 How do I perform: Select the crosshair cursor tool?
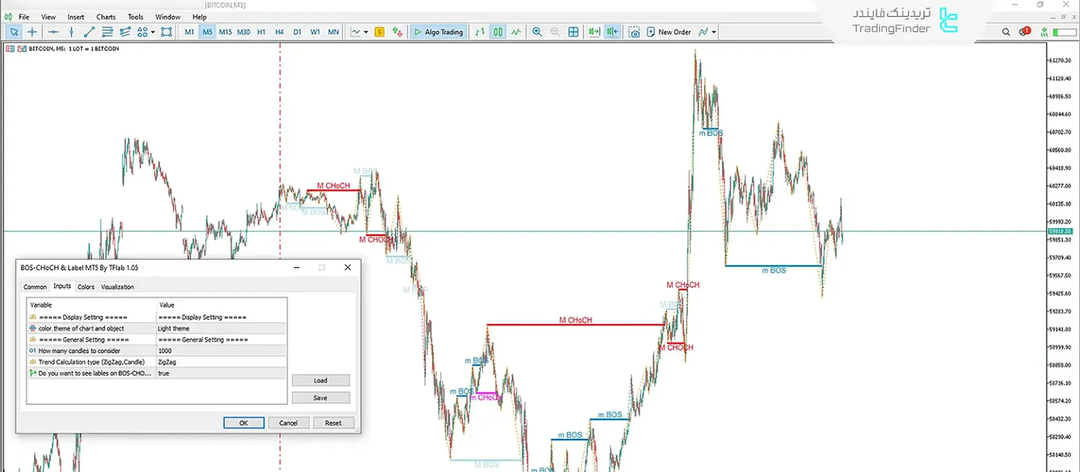[x=32, y=32]
